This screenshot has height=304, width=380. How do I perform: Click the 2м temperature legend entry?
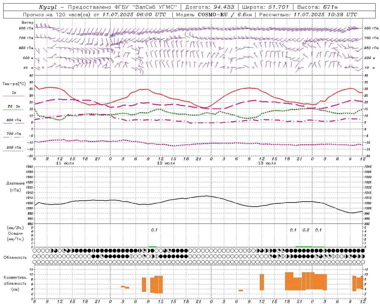14,93
